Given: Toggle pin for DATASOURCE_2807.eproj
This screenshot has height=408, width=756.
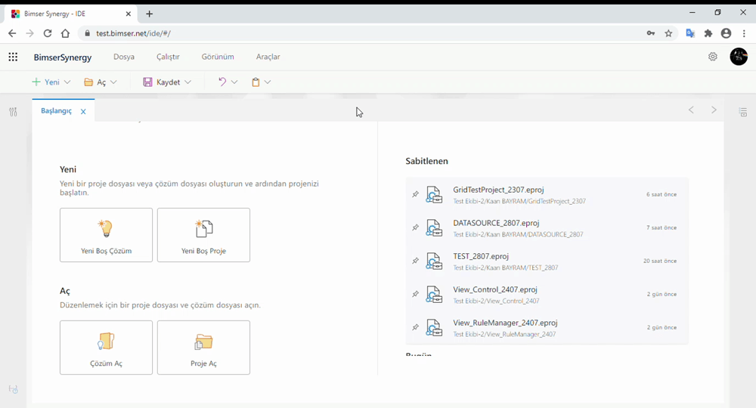Looking at the screenshot, I should pyautogui.click(x=415, y=228).
